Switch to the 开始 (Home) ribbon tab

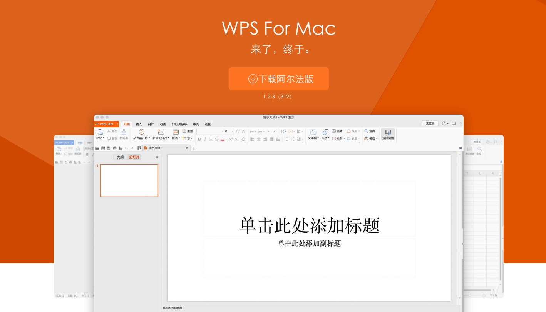pos(127,124)
